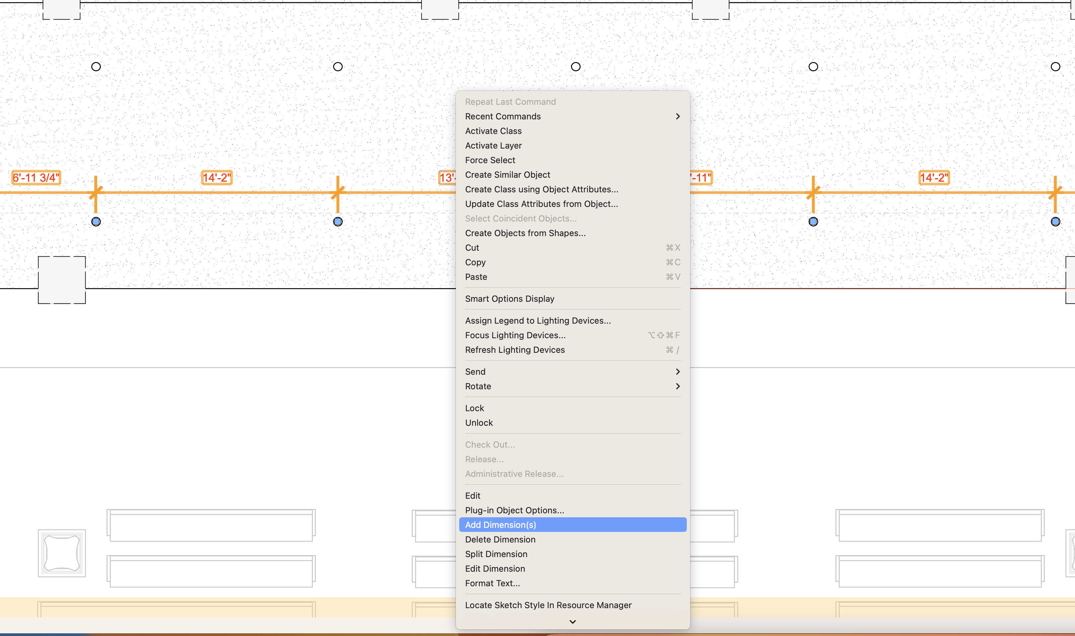This screenshot has height=636, width=1075.
Task: Click Plug-in Object Options...
Action: tap(515, 510)
